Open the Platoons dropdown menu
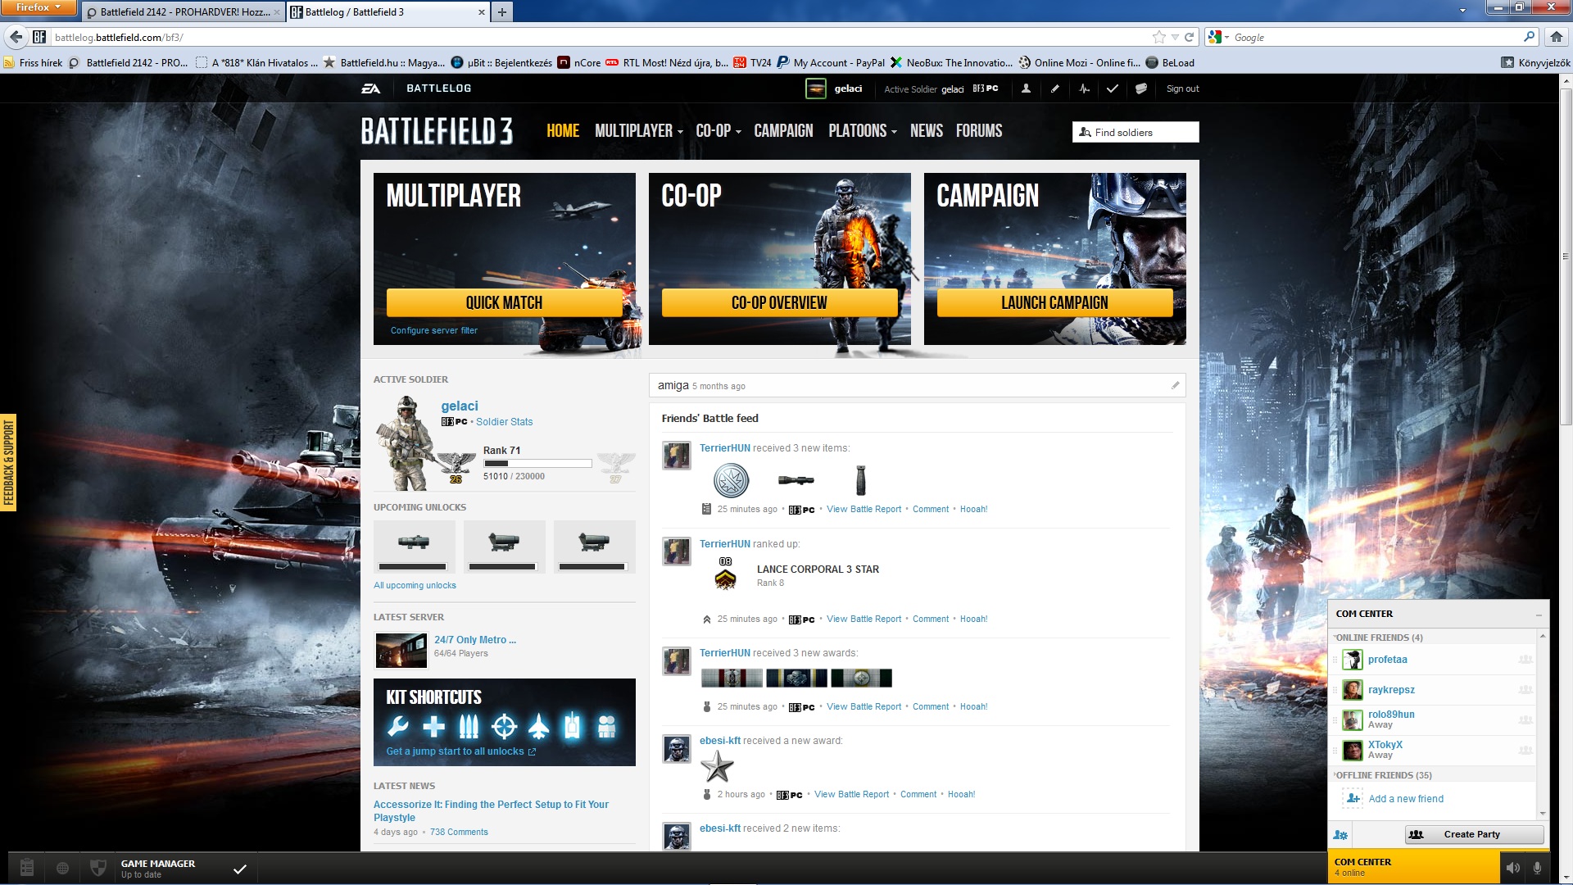The height and width of the screenshot is (885, 1573). point(862,131)
